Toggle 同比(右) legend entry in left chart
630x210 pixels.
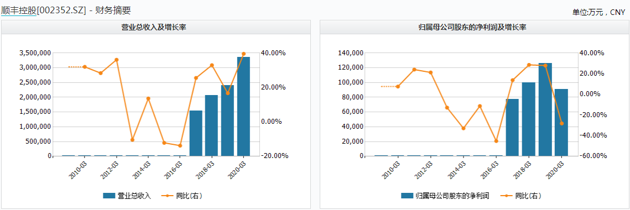181,196
